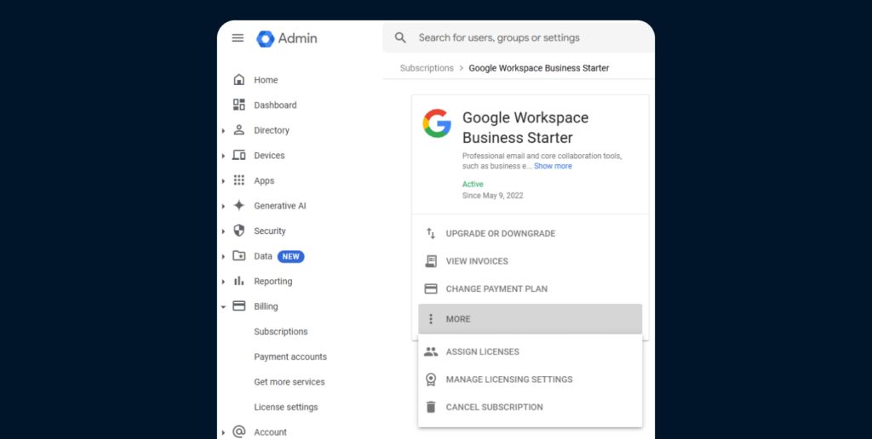The image size is (872, 439).
Task: Click the Account at-sign icon
Action: (239, 432)
